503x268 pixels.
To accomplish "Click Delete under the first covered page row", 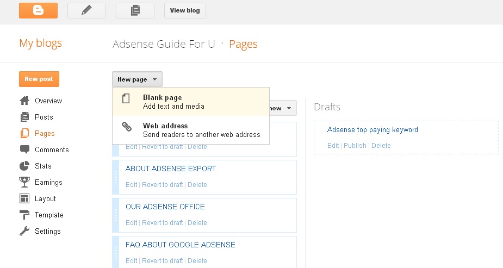I will click(197, 147).
